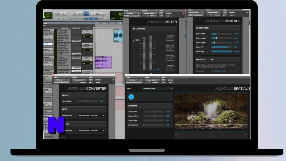Screen dimensions: 286x161
Task: Click the right nudge arrow in toolbar
Action: 66,14
